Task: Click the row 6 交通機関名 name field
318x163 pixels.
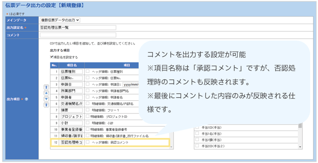Action: click(x=72, y=104)
